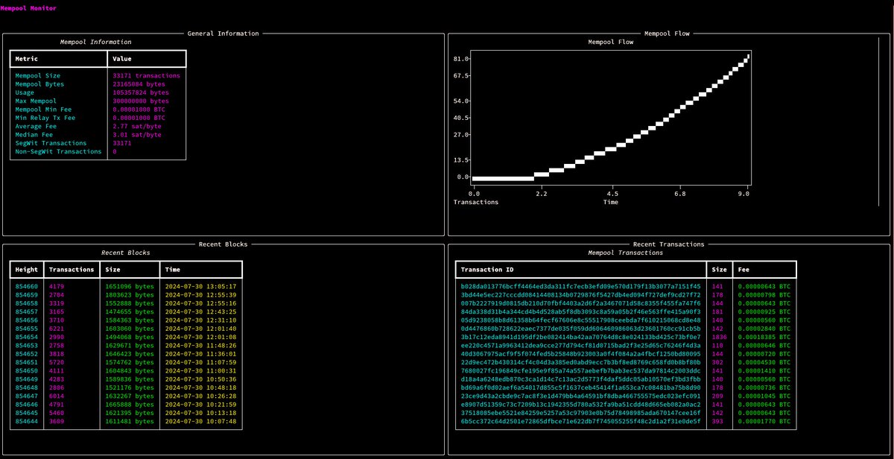Image resolution: width=894 pixels, height=459 pixels.
Task: Click the 54.0 y-axis label
Action: [x=460, y=101]
